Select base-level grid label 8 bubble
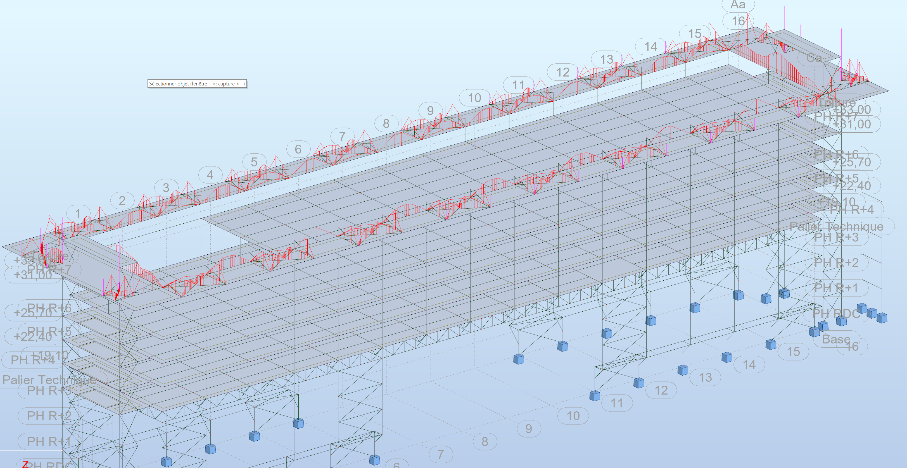 pyautogui.click(x=485, y=441)
